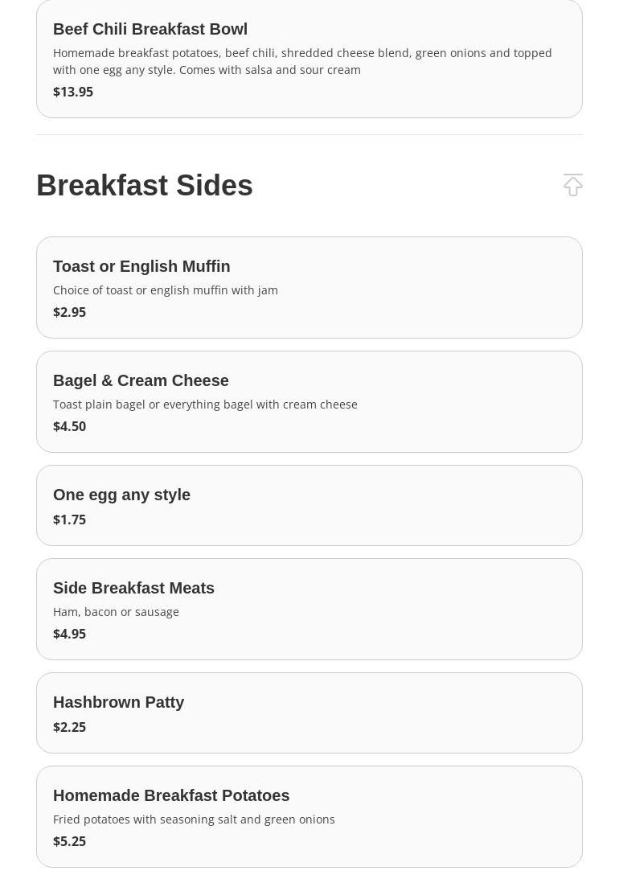Choose the Bagel & Cream Cheese title
The image size is (619, 879).
141,380
